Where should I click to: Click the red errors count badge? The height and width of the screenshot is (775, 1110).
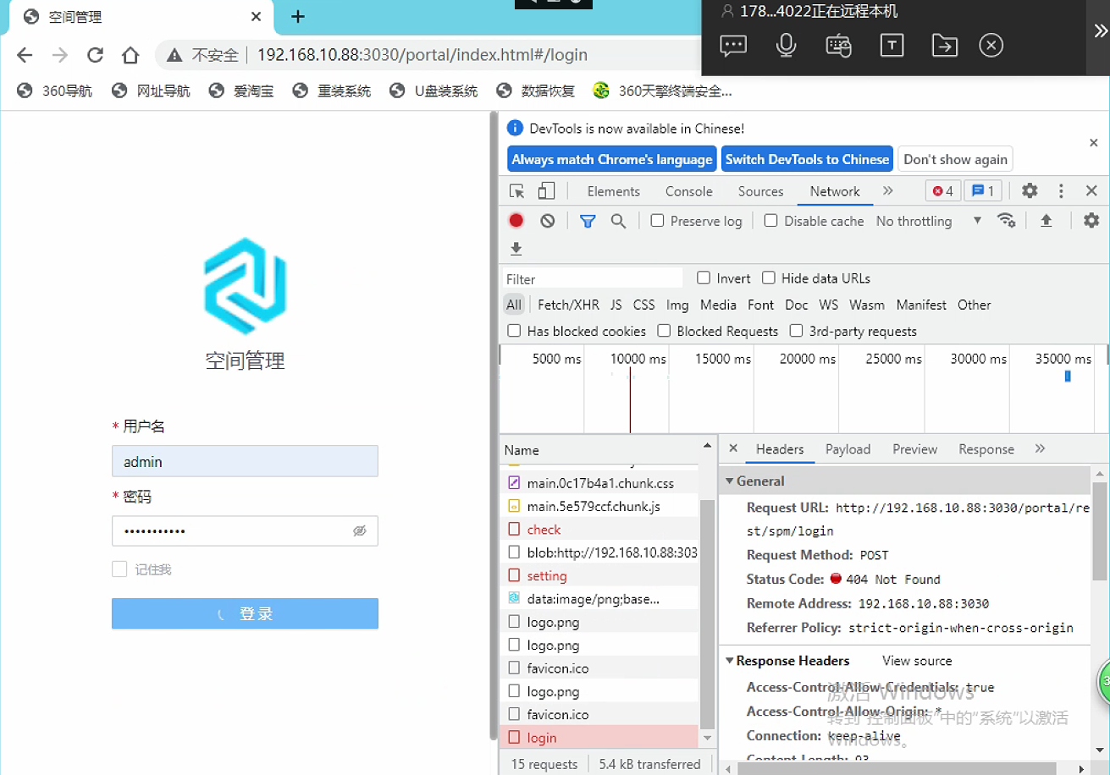click(x=943, y=191)
